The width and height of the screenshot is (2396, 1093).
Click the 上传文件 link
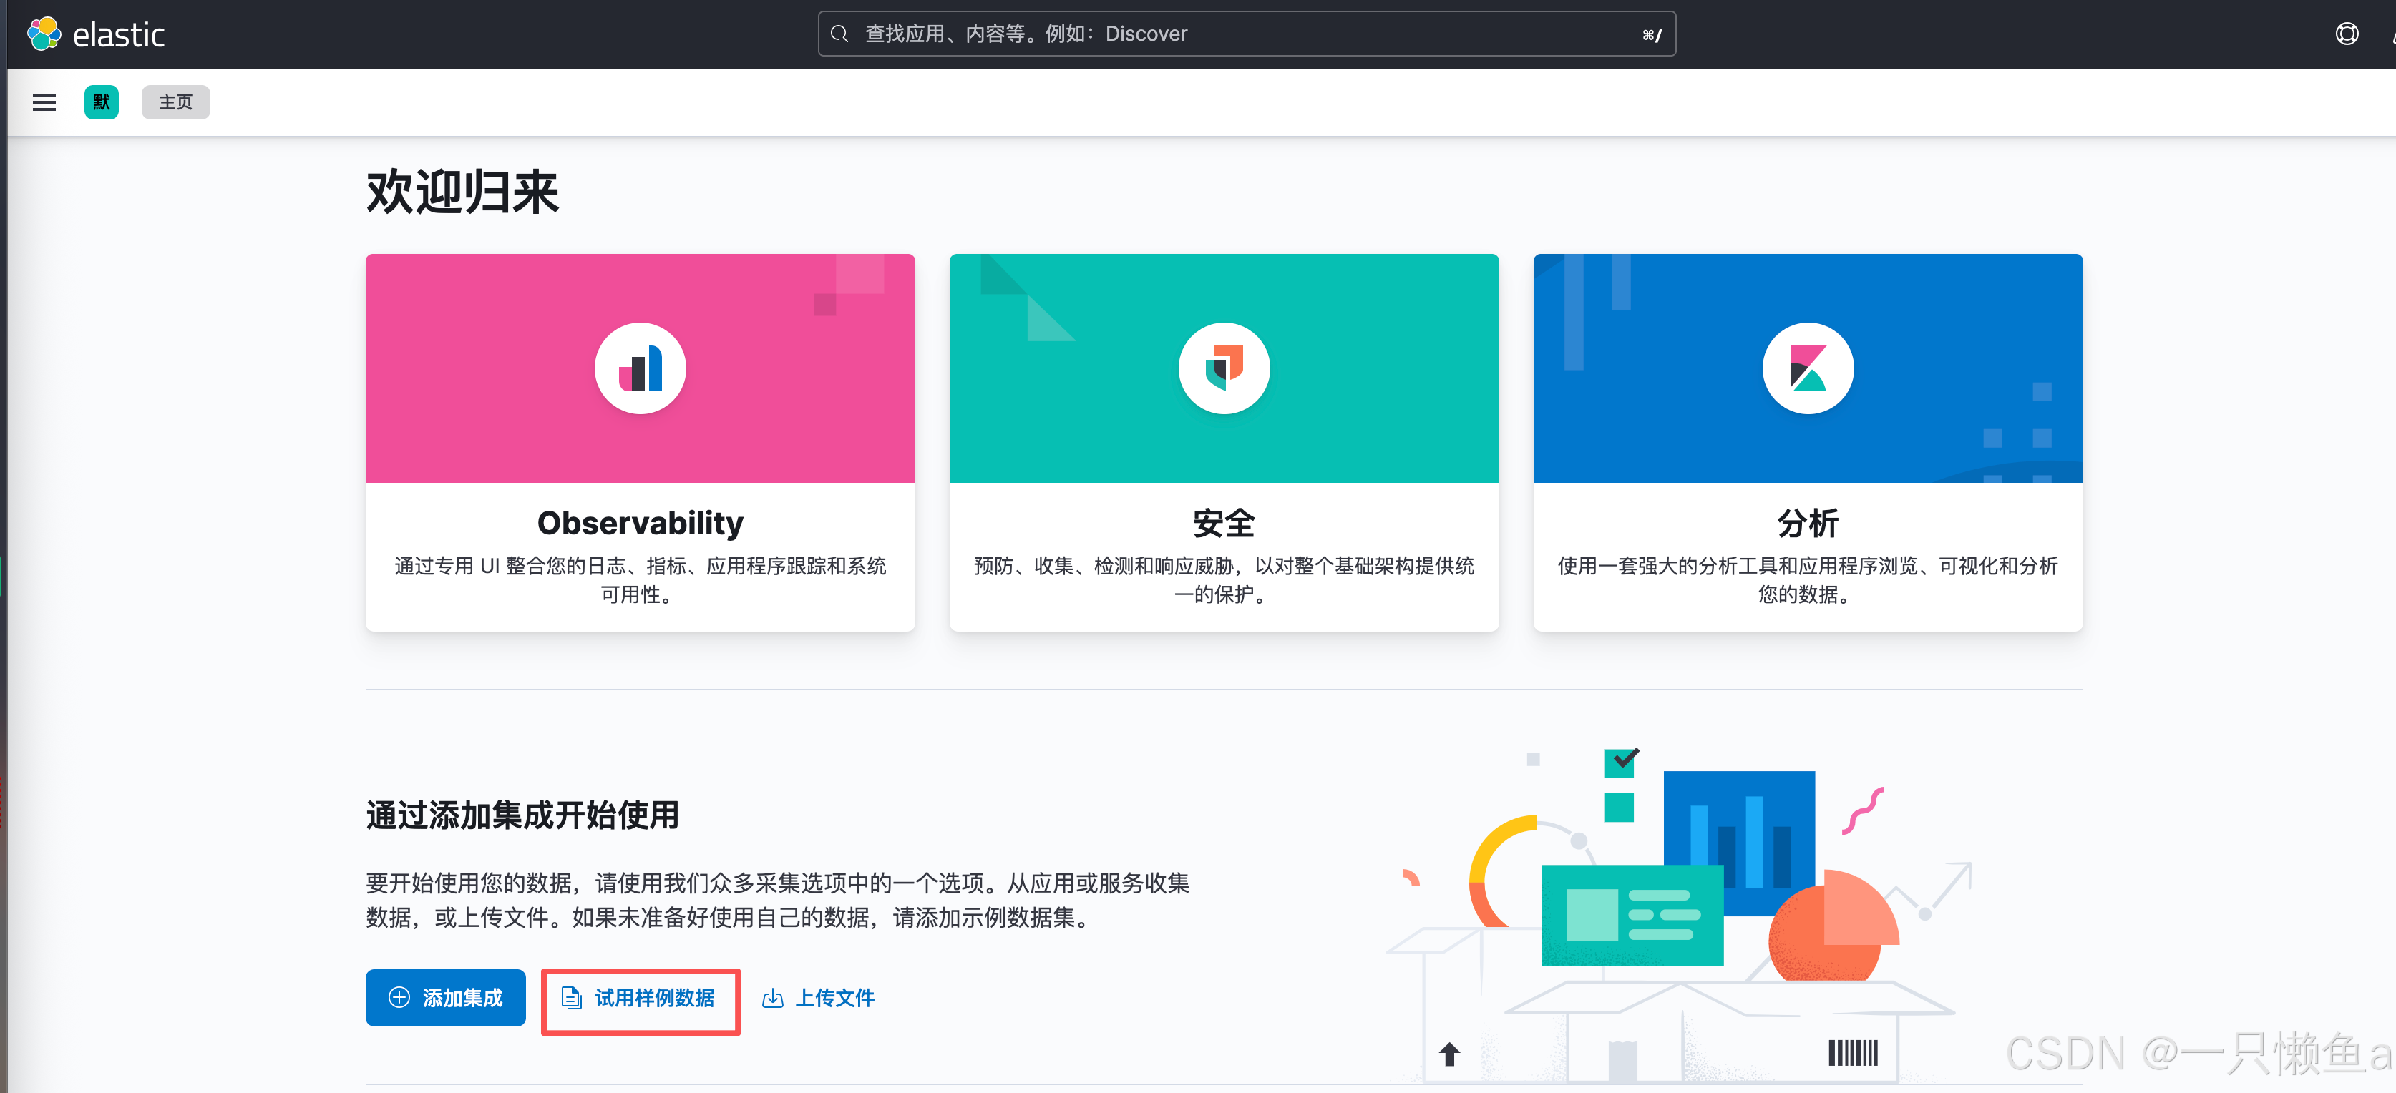coord(834,998)
